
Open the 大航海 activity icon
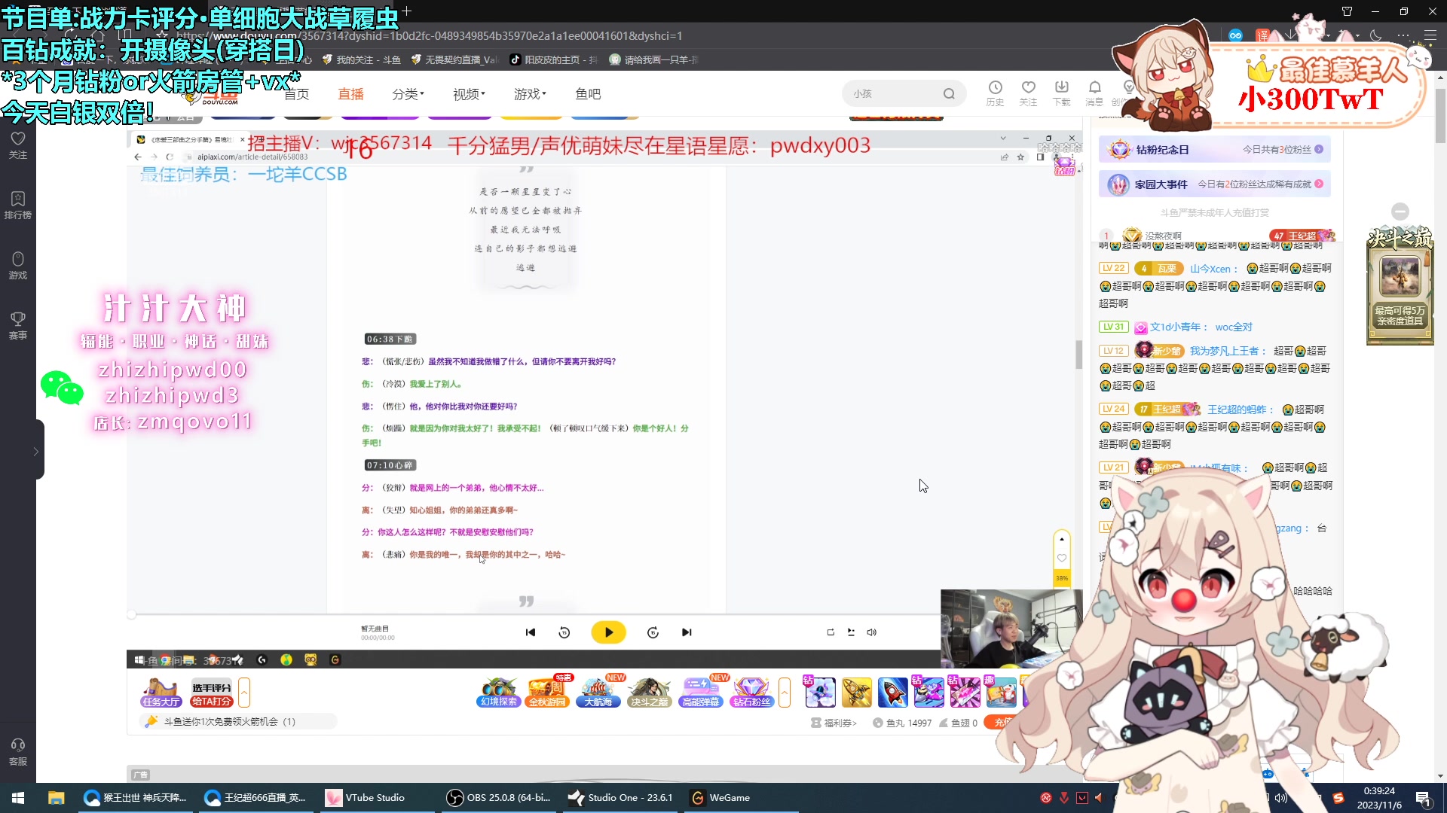coord(598,693)
